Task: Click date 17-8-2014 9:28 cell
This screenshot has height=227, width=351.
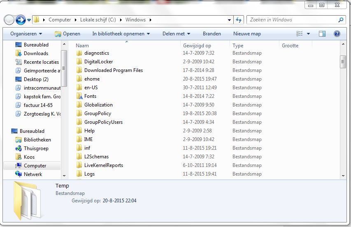Action: coord(198,70)
